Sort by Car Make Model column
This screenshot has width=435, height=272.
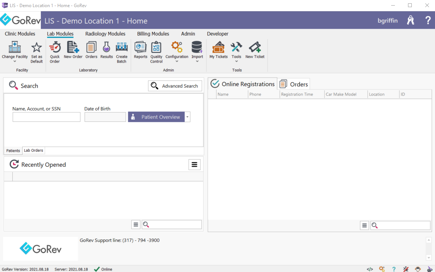click(x=346, y=94)
